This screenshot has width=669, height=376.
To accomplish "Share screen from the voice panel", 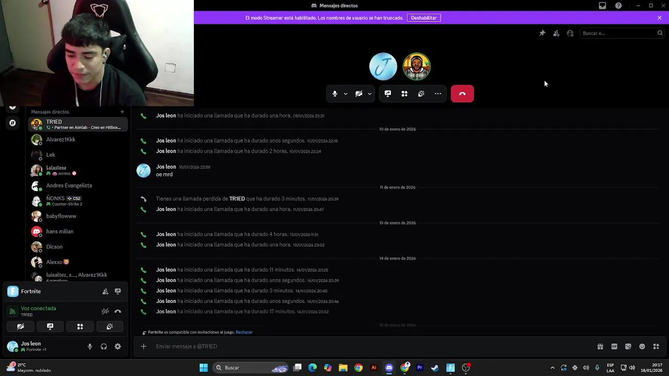I will (x=50, y=326).
